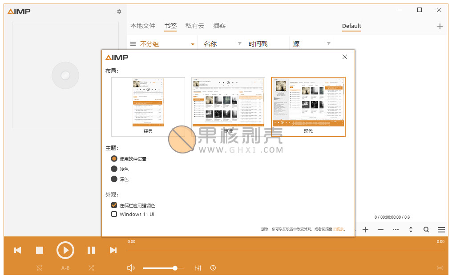Skip to next track
The image size is (452, 279).
113,250
